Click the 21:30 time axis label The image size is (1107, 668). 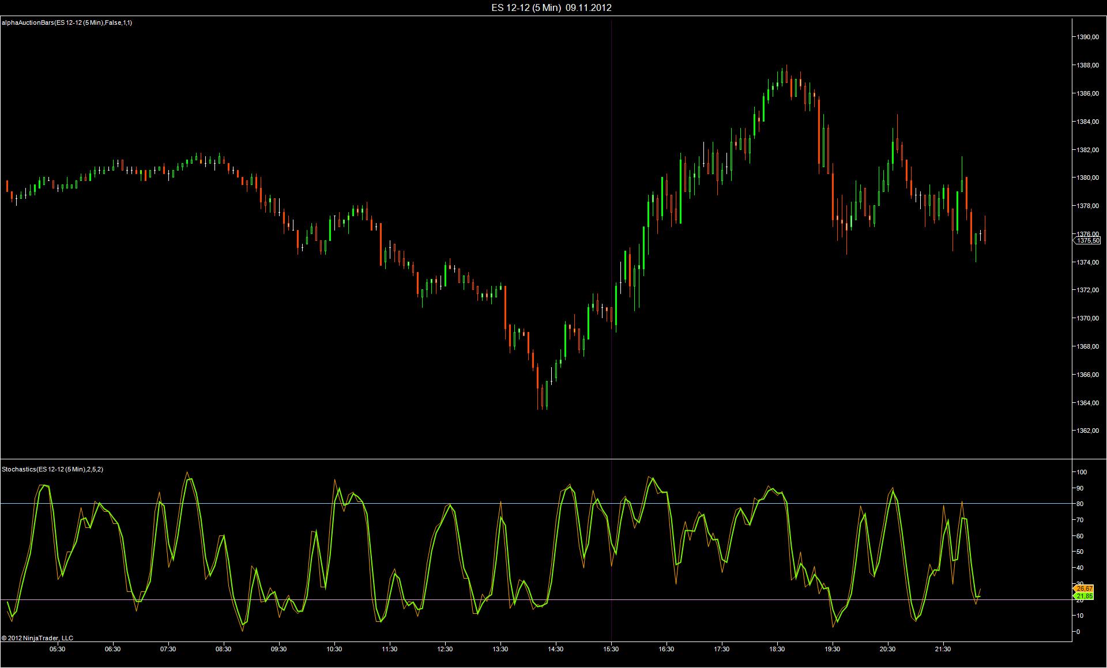(x=943, y=649)
